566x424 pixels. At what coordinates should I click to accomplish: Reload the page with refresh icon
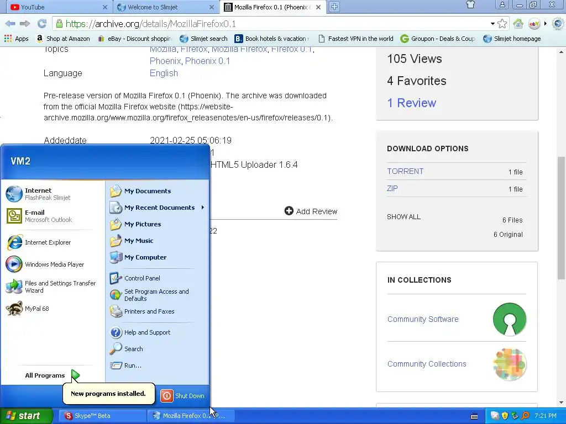pyautogui.click(x=42, y=24)
